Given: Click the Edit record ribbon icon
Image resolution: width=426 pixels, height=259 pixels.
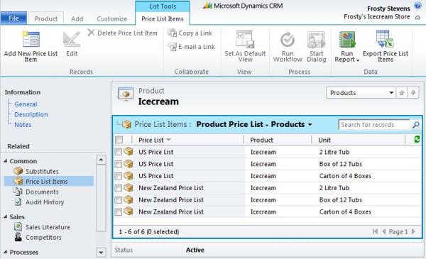Looking at the screenshot, I should pyautogui.click(x=72, y=39).
